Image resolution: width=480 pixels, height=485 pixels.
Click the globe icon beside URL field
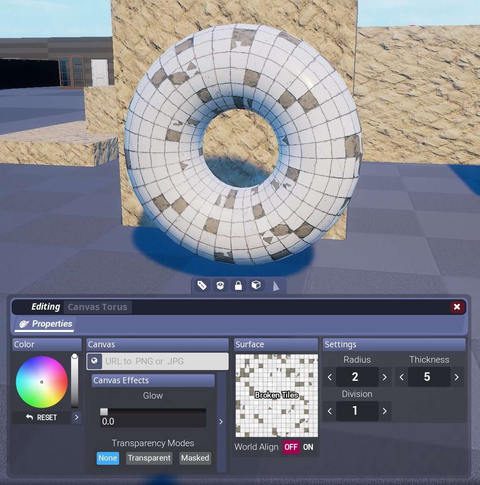pyautogui.click(x=94, y=361)
